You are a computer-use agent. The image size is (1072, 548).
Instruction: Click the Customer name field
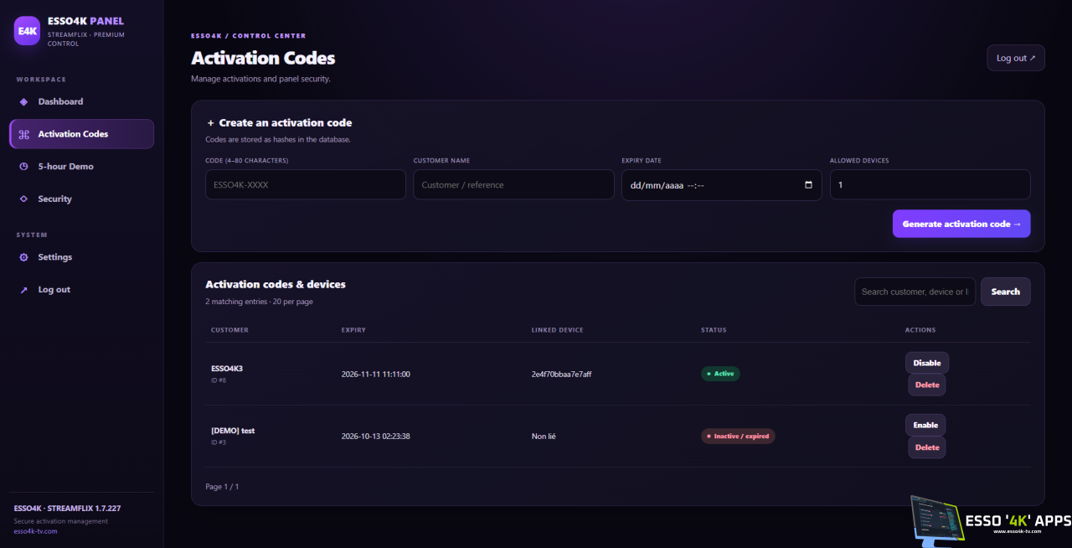pos(513,185)
